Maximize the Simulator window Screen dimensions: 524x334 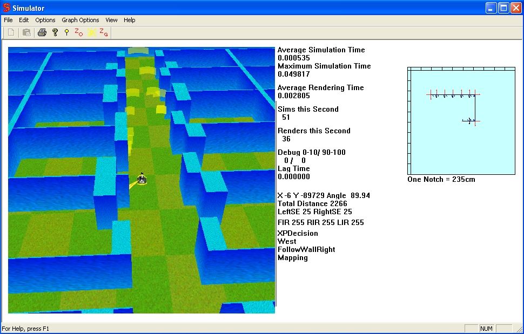[503, 8]
